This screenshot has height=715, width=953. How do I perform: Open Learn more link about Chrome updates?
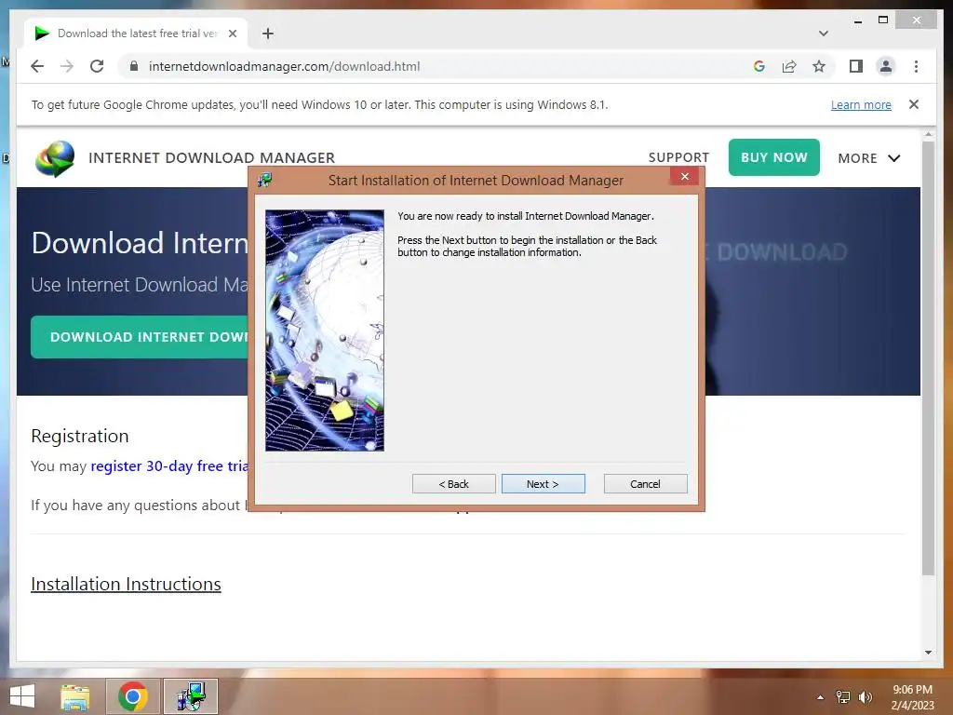click(861, 104)
